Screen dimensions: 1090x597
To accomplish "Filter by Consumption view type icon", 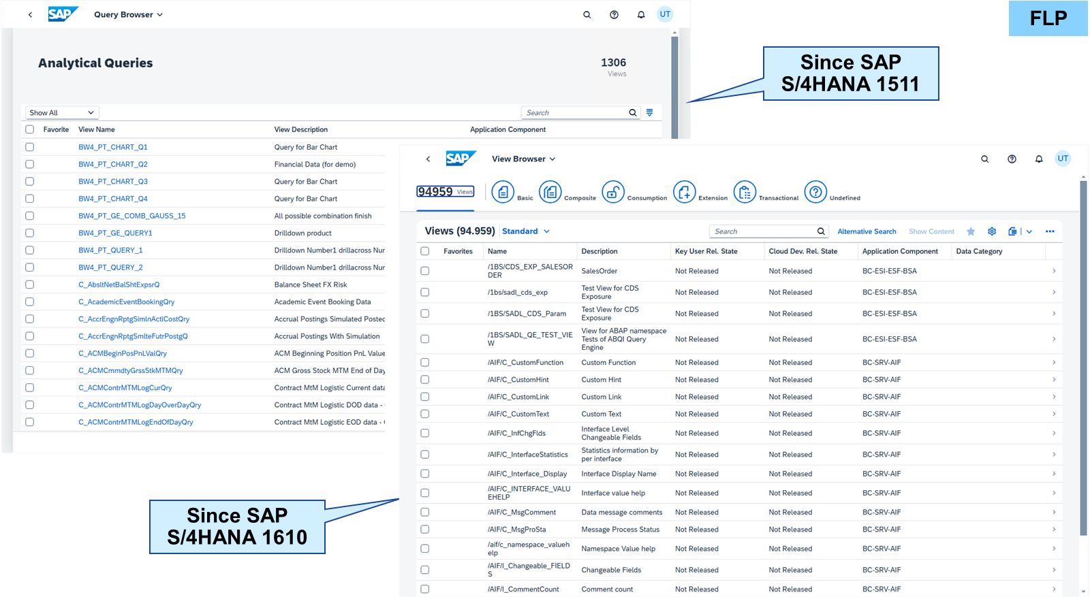I will click(613, 192).
